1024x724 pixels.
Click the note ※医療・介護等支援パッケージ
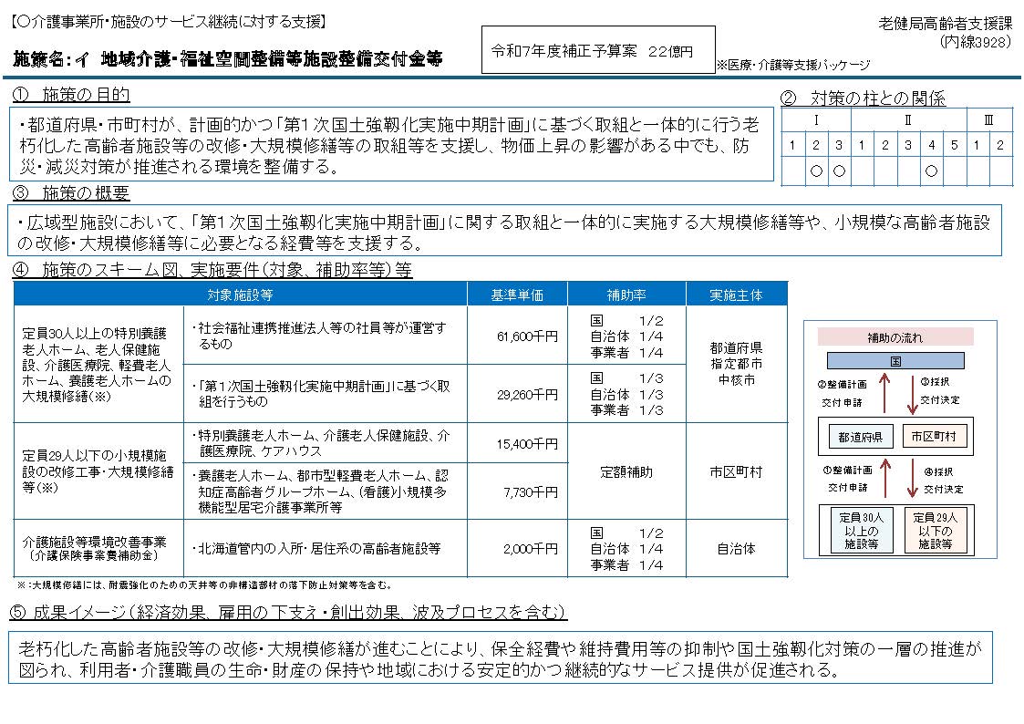coord(792,65)
